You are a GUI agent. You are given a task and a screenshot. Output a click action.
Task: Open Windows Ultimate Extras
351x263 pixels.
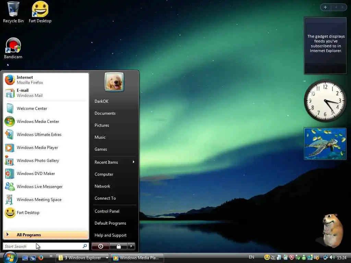46,134
